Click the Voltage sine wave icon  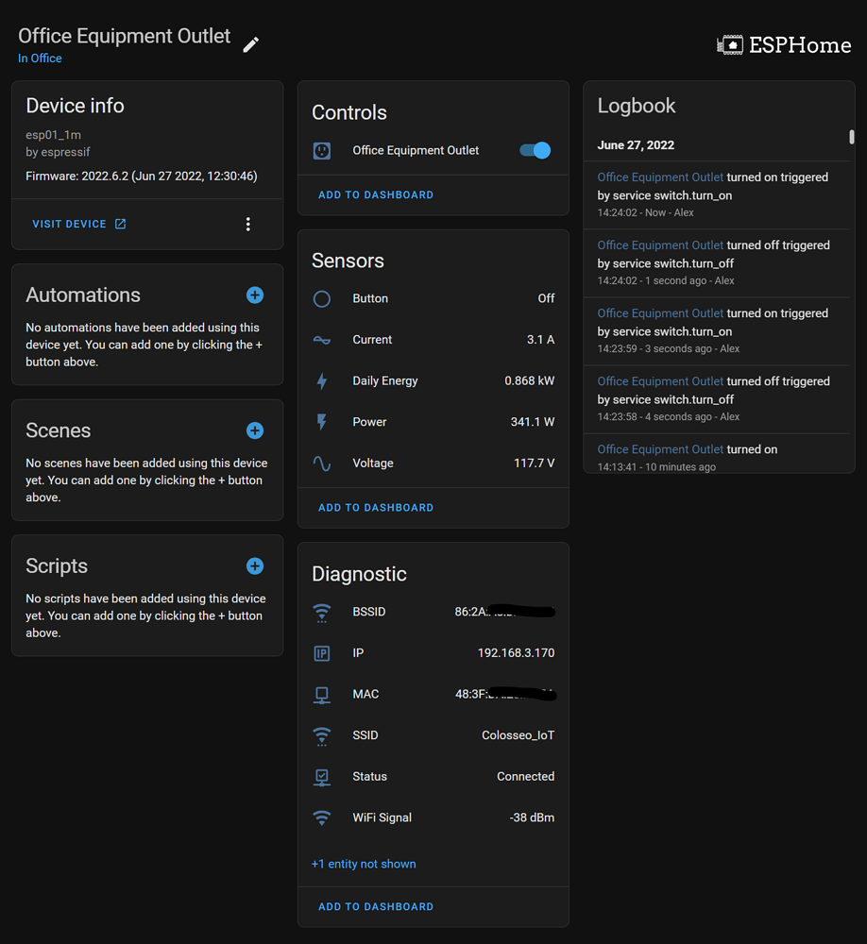322,464
